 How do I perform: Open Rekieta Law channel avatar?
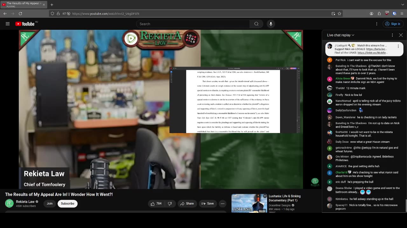click(x=9, y=204)
